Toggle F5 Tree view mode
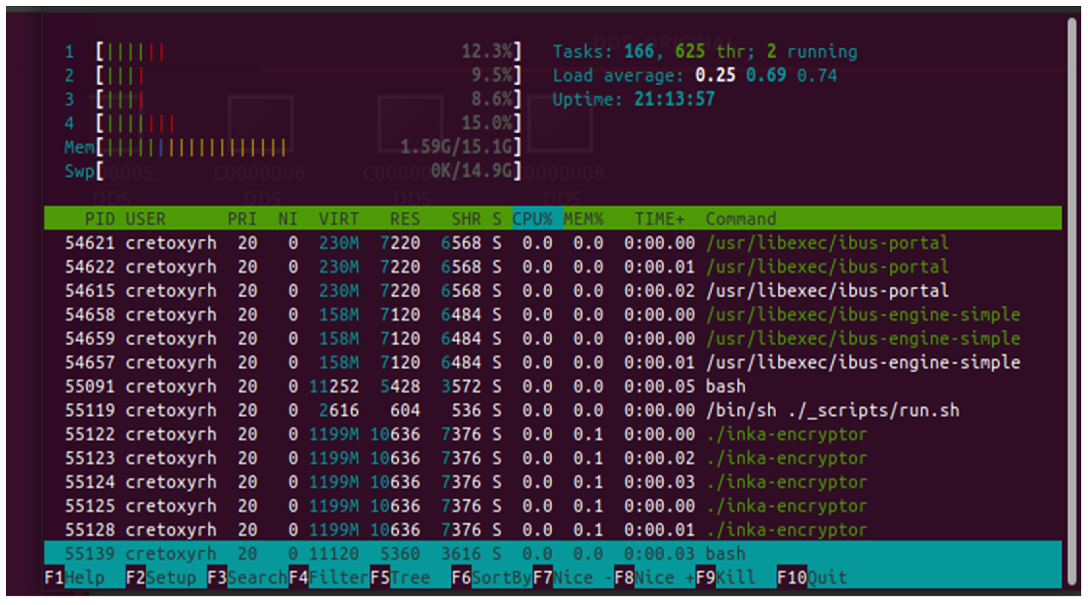This screenshot has width=1088, height=605. pos(400,577)
